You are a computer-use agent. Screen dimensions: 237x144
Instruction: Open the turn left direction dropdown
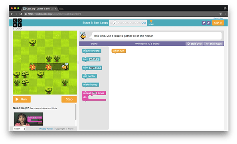tap(94, 59)
